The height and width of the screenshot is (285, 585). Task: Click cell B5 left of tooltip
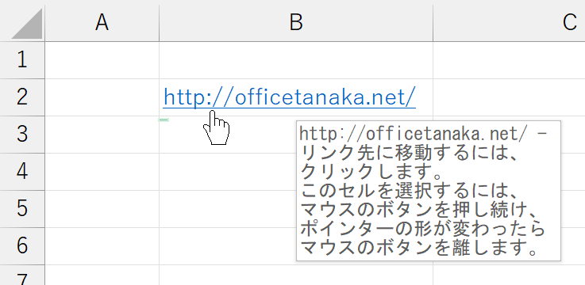[228, 209]
